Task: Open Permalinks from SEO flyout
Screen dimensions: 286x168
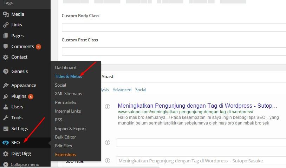Action: (x=66, y=102)
